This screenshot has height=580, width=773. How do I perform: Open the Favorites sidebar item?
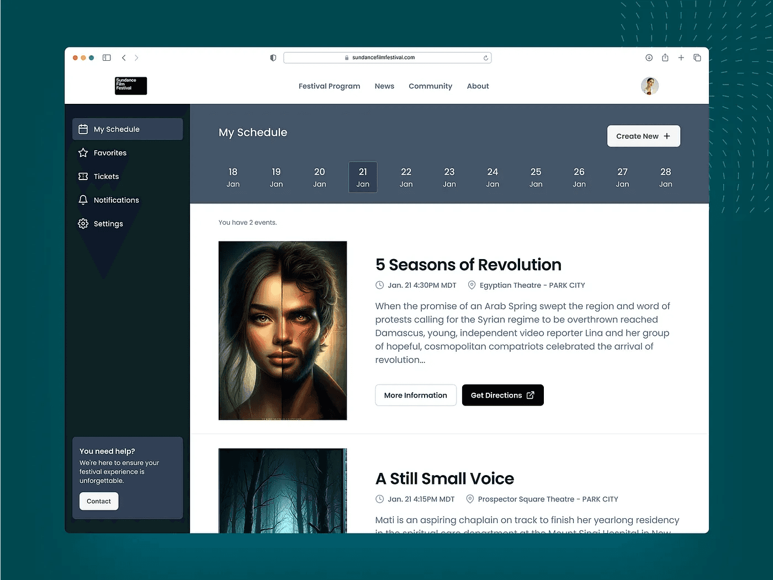point(128,152)
